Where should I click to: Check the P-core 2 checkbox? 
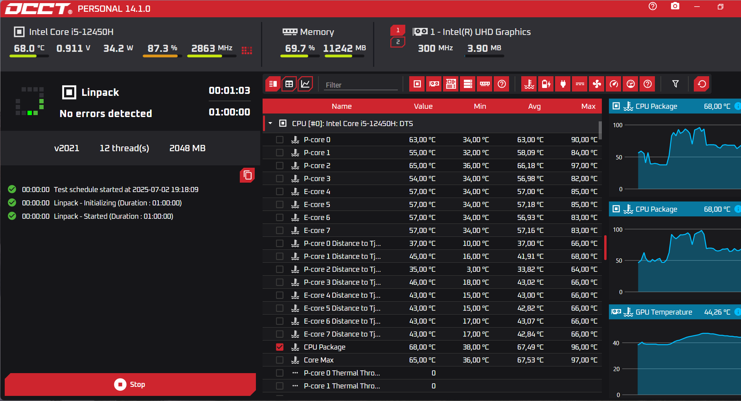tap(279, 166)
